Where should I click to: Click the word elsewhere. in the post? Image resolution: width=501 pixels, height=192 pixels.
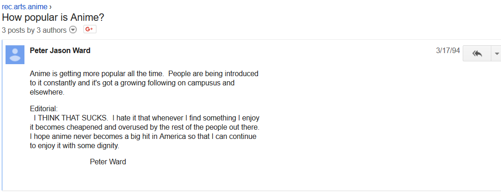coord(48,93)
